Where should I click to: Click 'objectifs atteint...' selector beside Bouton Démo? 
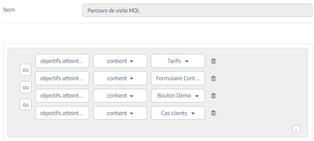[x=62, y=96]
